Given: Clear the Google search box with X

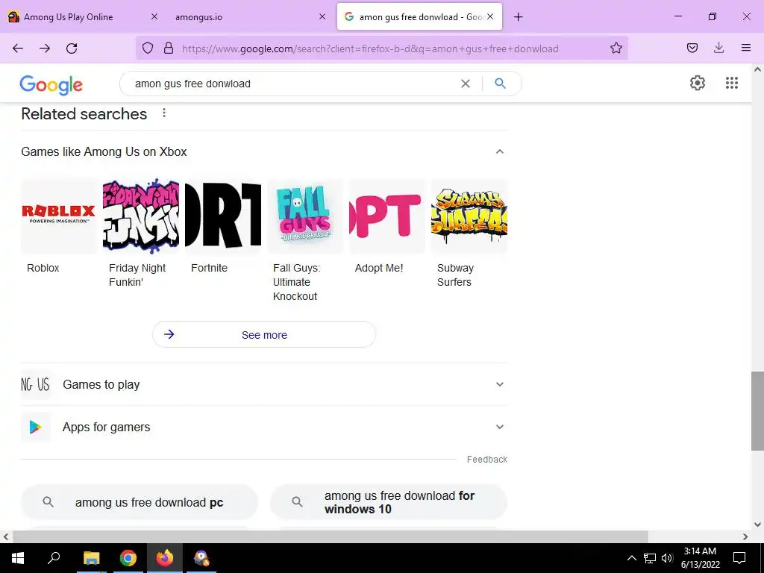Looking at the screenshot, I should click(466, 84).
